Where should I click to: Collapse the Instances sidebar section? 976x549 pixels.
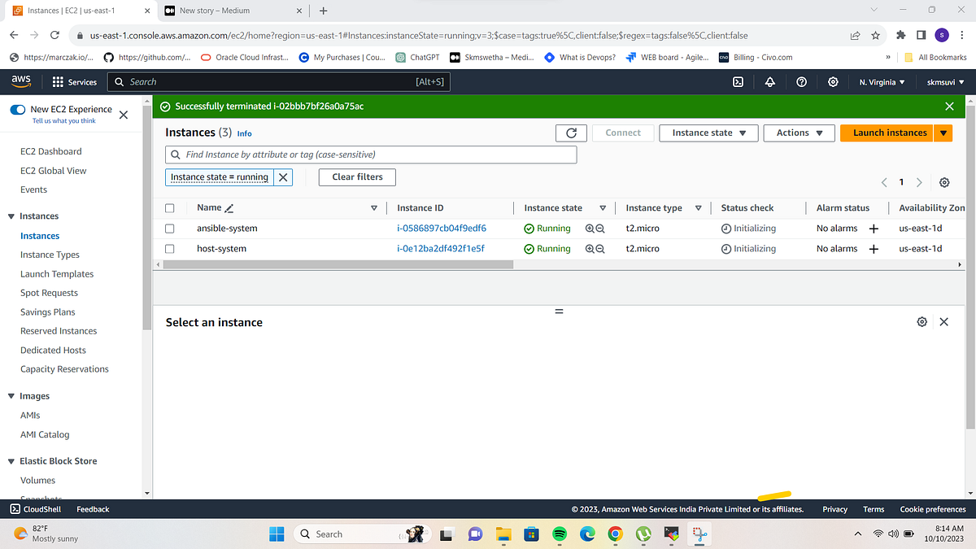[x=11, y=216]
